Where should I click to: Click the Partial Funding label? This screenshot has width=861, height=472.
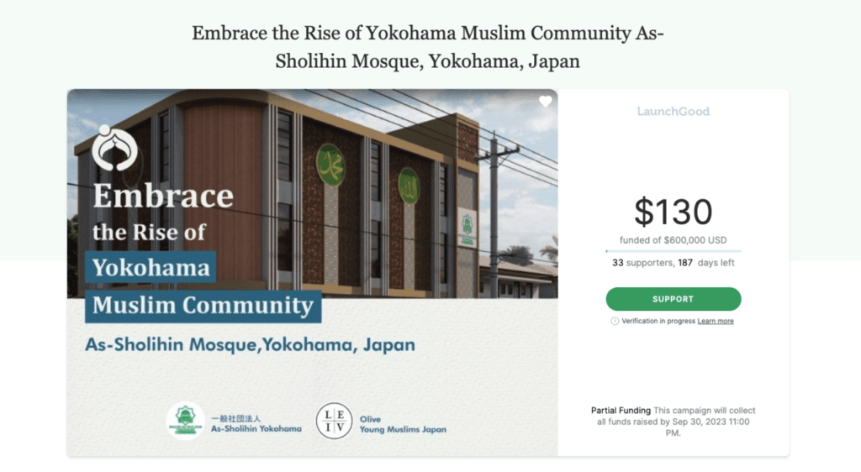[x=621, y=411]
